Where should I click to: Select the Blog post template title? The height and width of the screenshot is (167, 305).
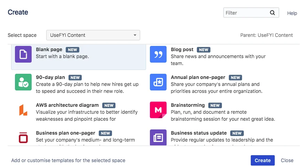182,49
